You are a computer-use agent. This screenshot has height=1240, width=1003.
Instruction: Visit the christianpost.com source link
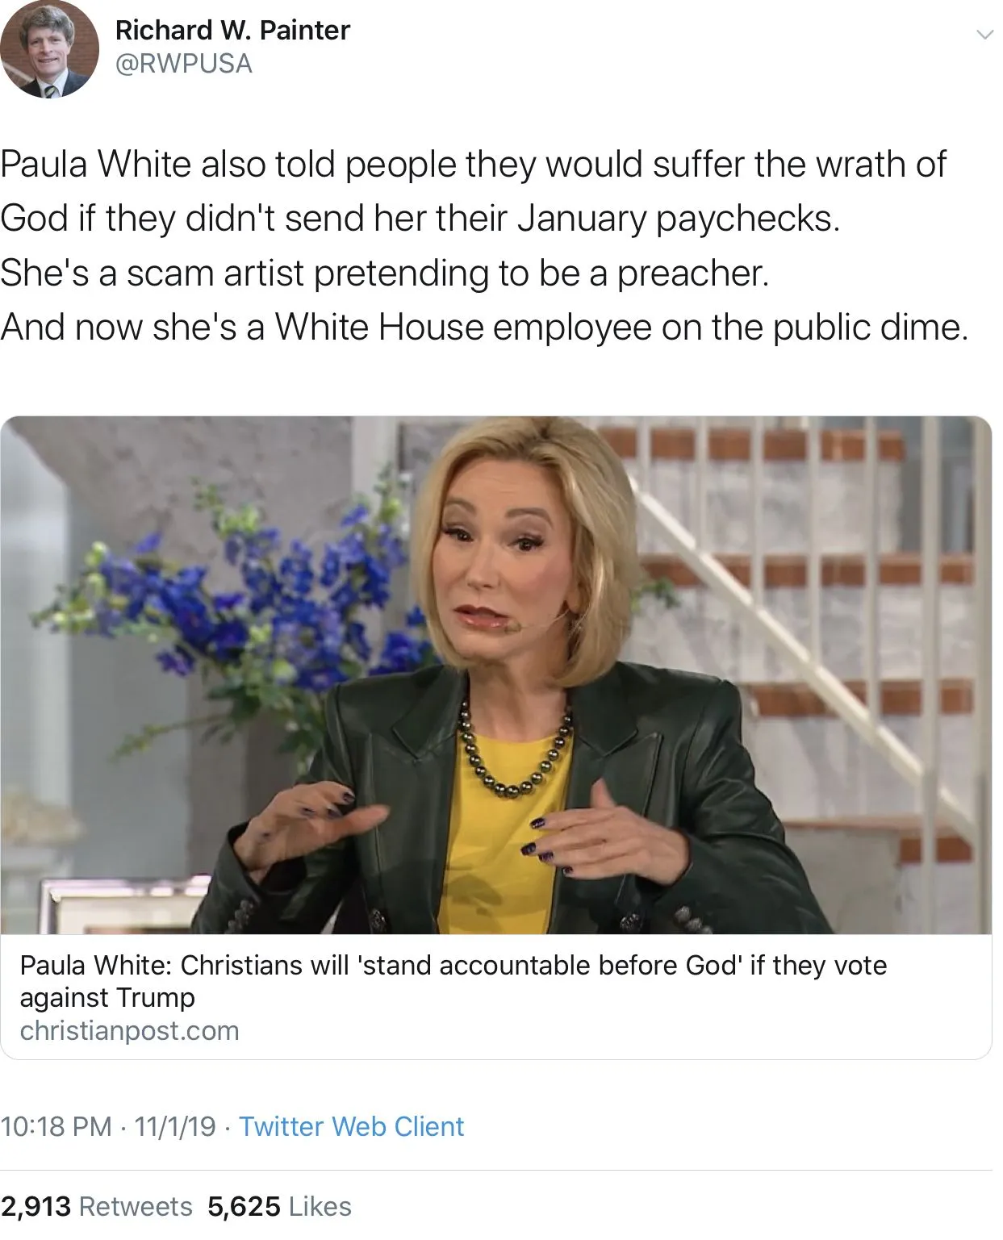(x=129, y=1031)
